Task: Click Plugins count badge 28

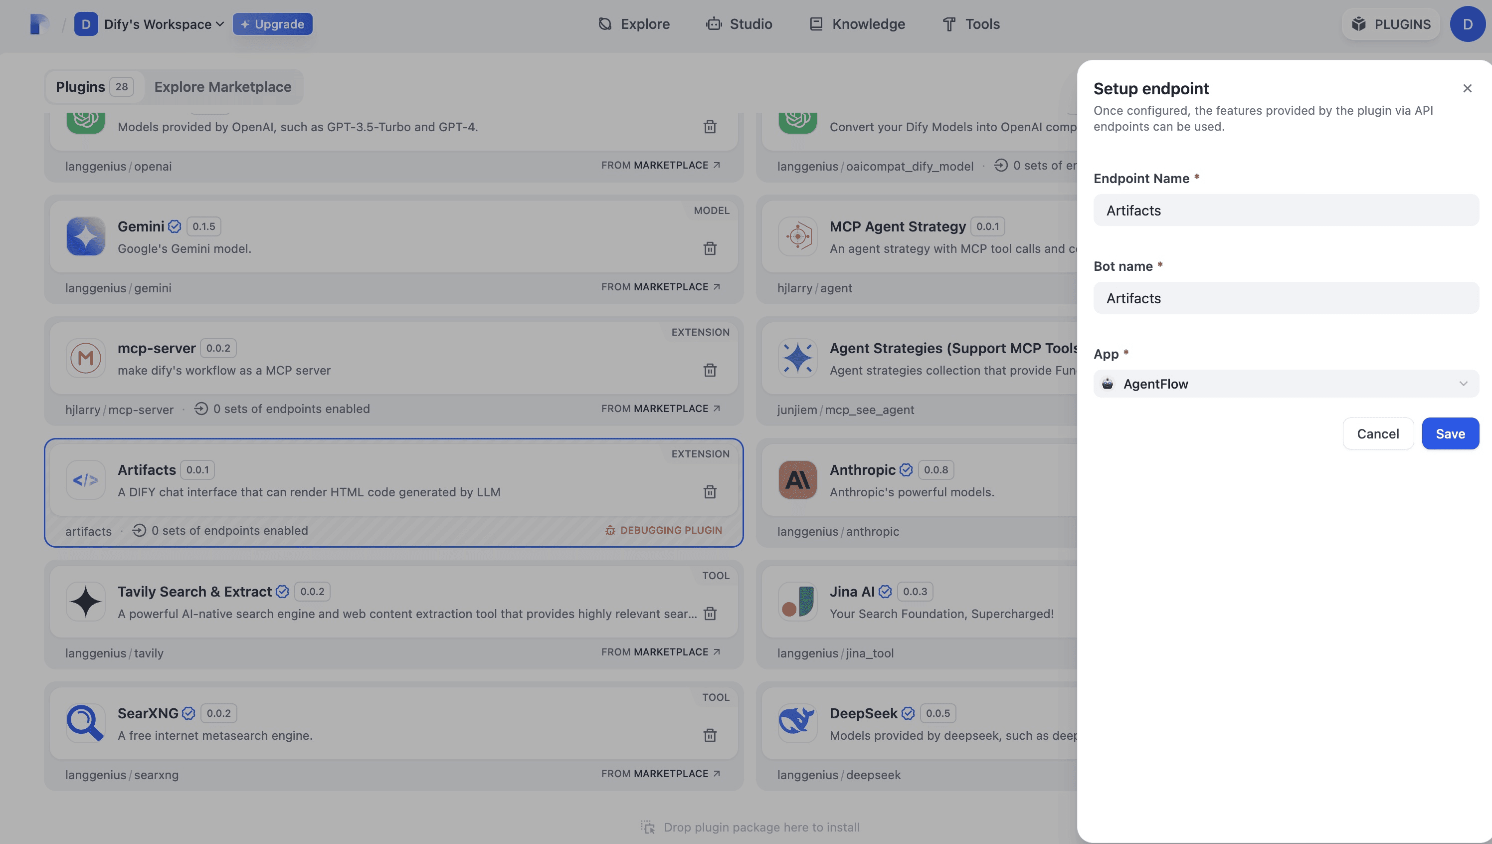Action: [x=122, y=87]
